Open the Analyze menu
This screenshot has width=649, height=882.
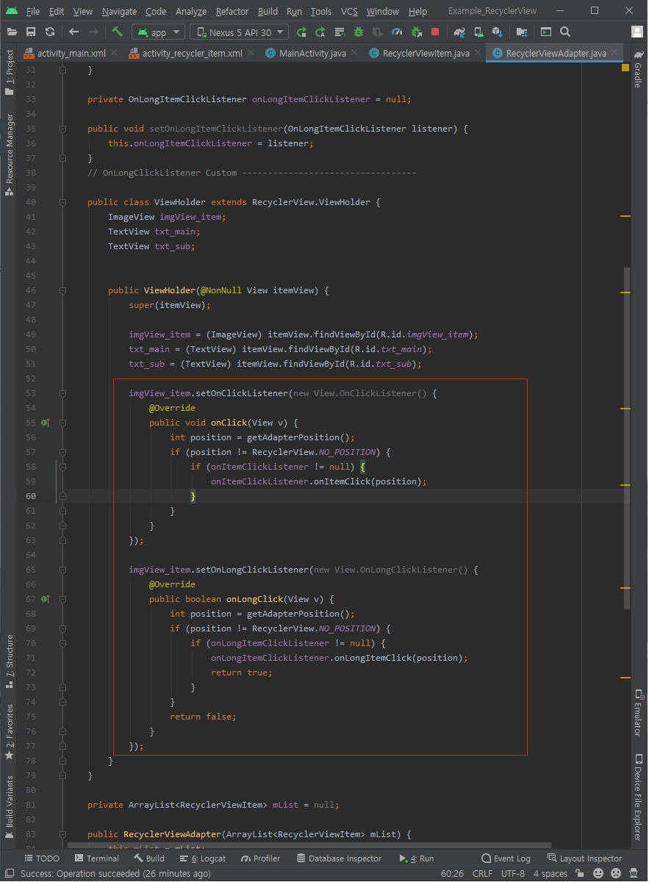(191, 11)
